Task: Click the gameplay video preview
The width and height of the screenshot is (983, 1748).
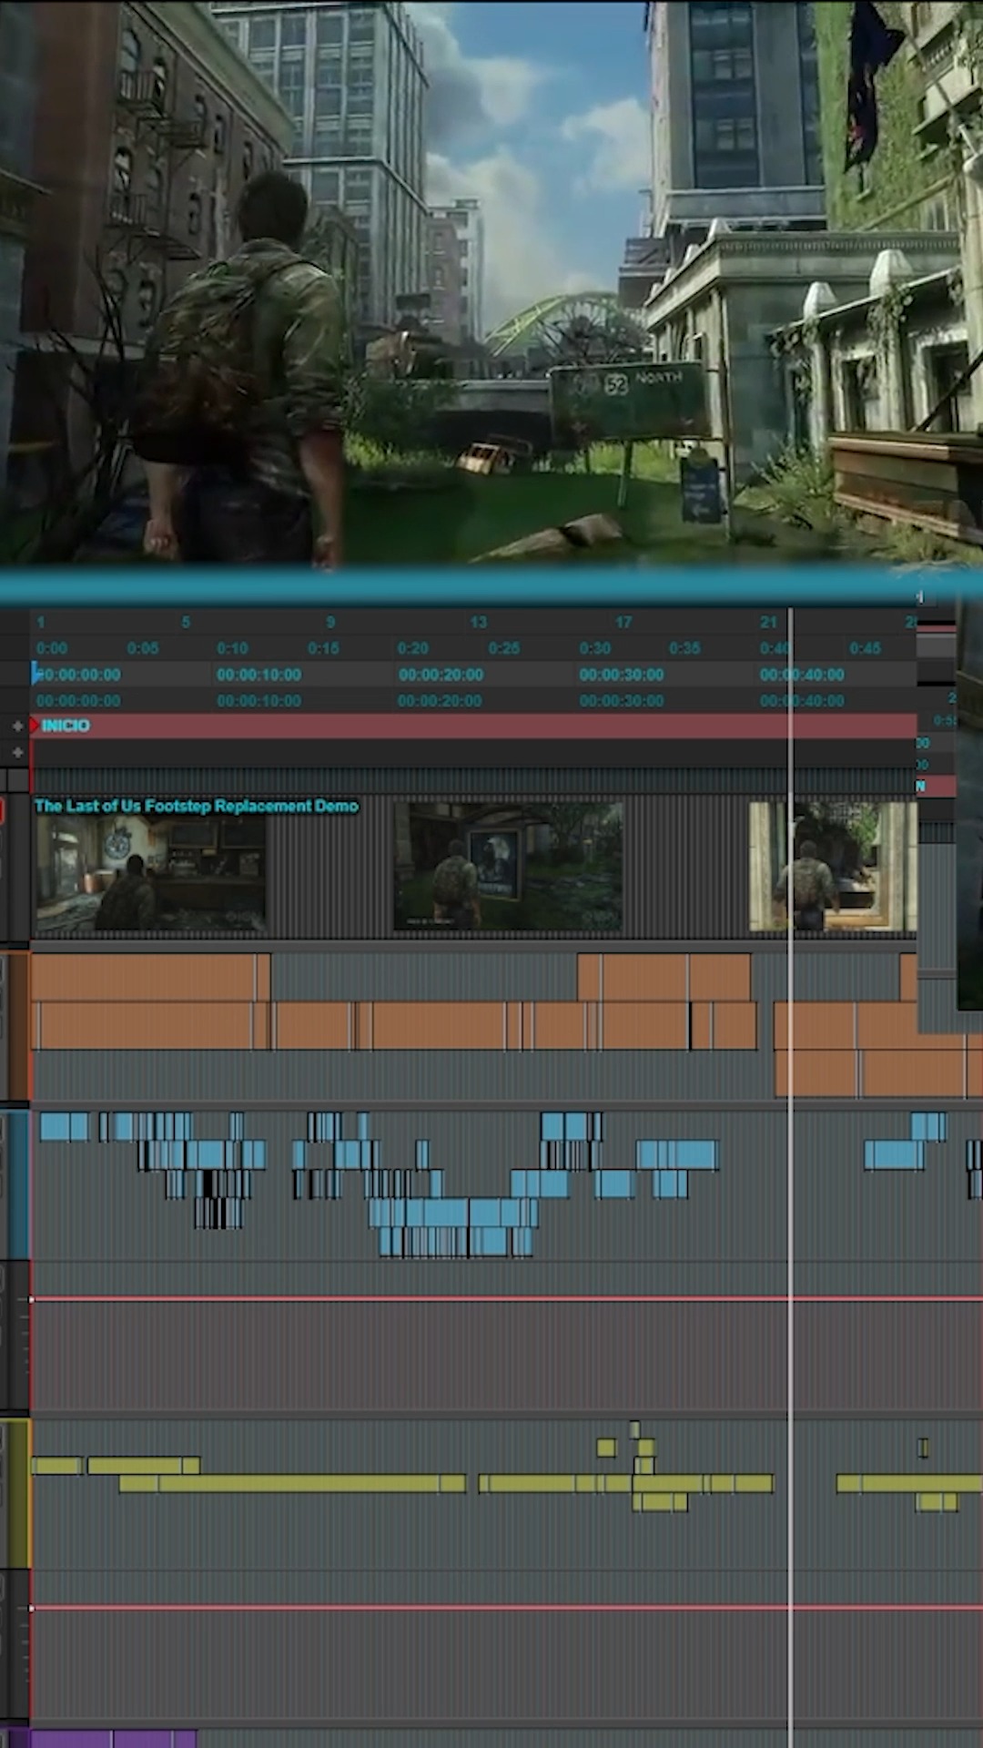Action: (491, 282)
